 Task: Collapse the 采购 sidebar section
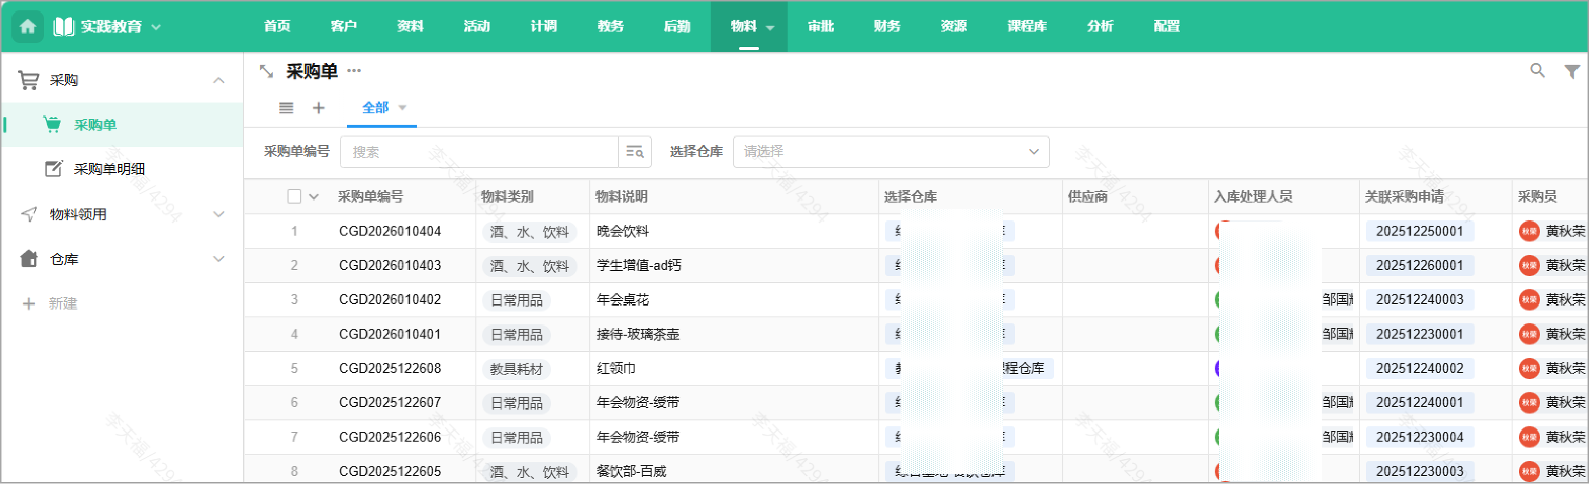218,81
